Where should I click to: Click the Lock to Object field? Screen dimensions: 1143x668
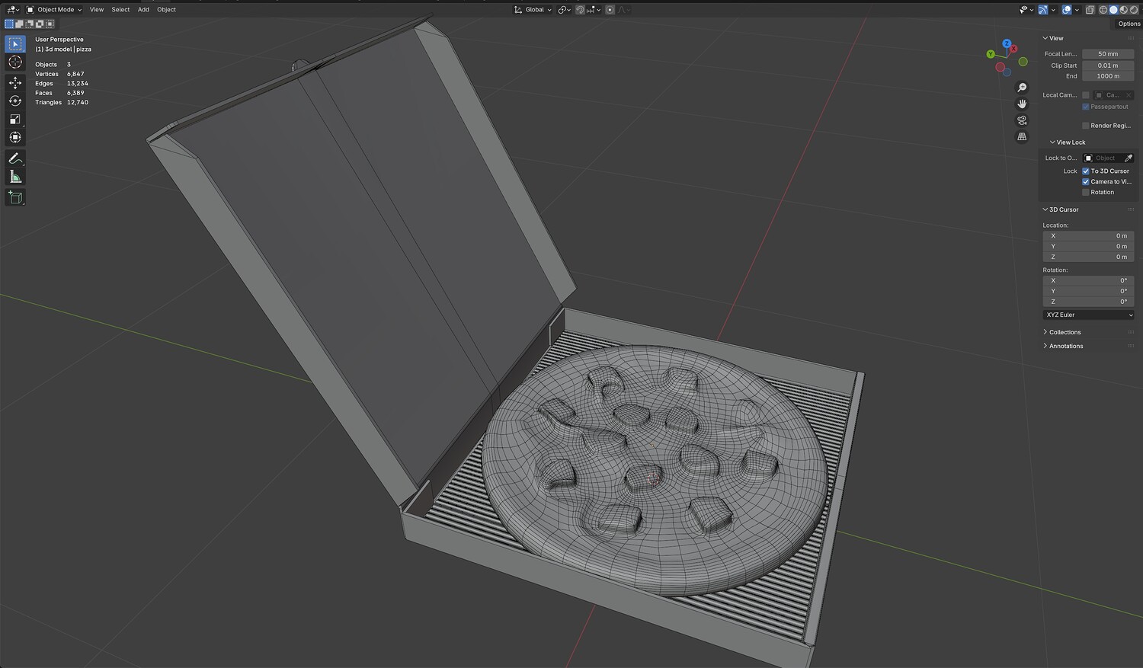1103,158
